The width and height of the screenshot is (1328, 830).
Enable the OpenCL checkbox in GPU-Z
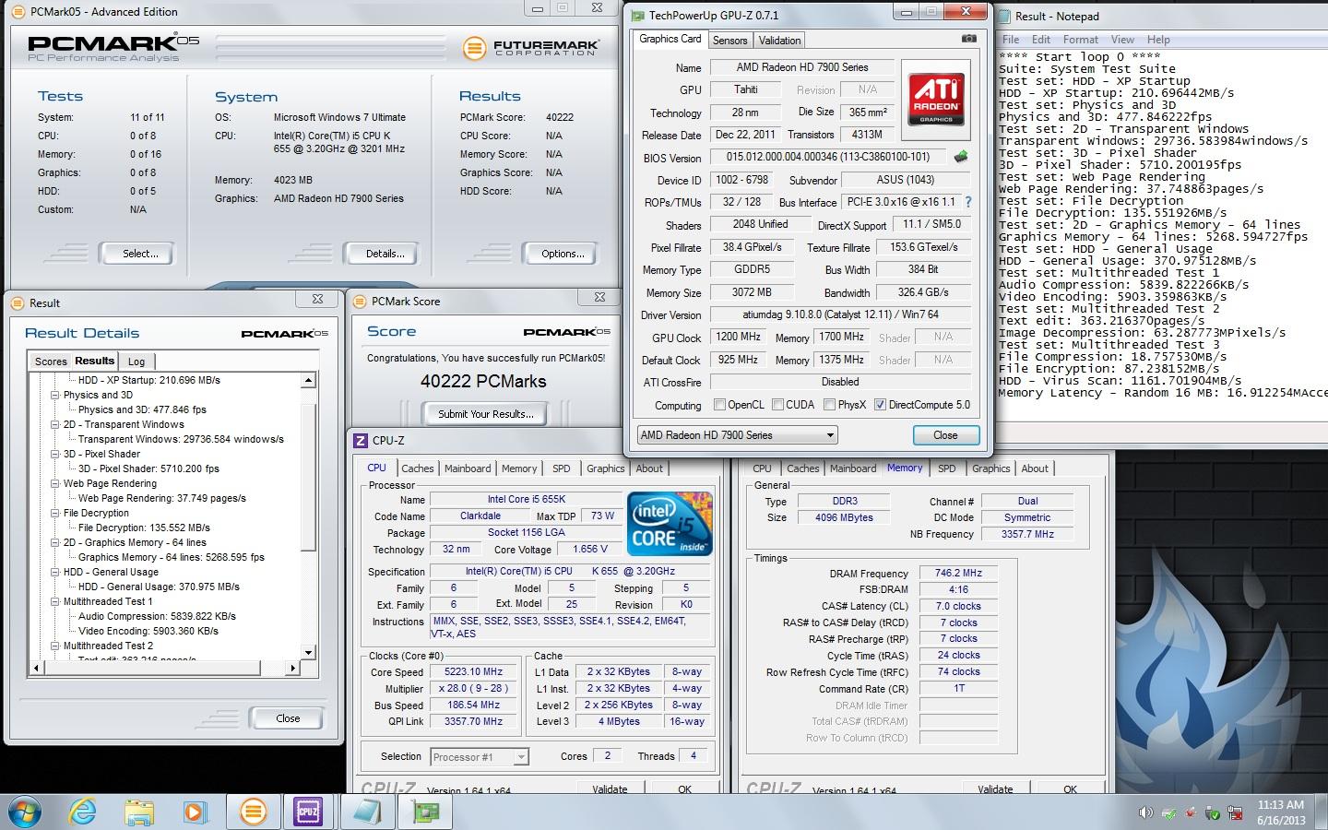719,405
